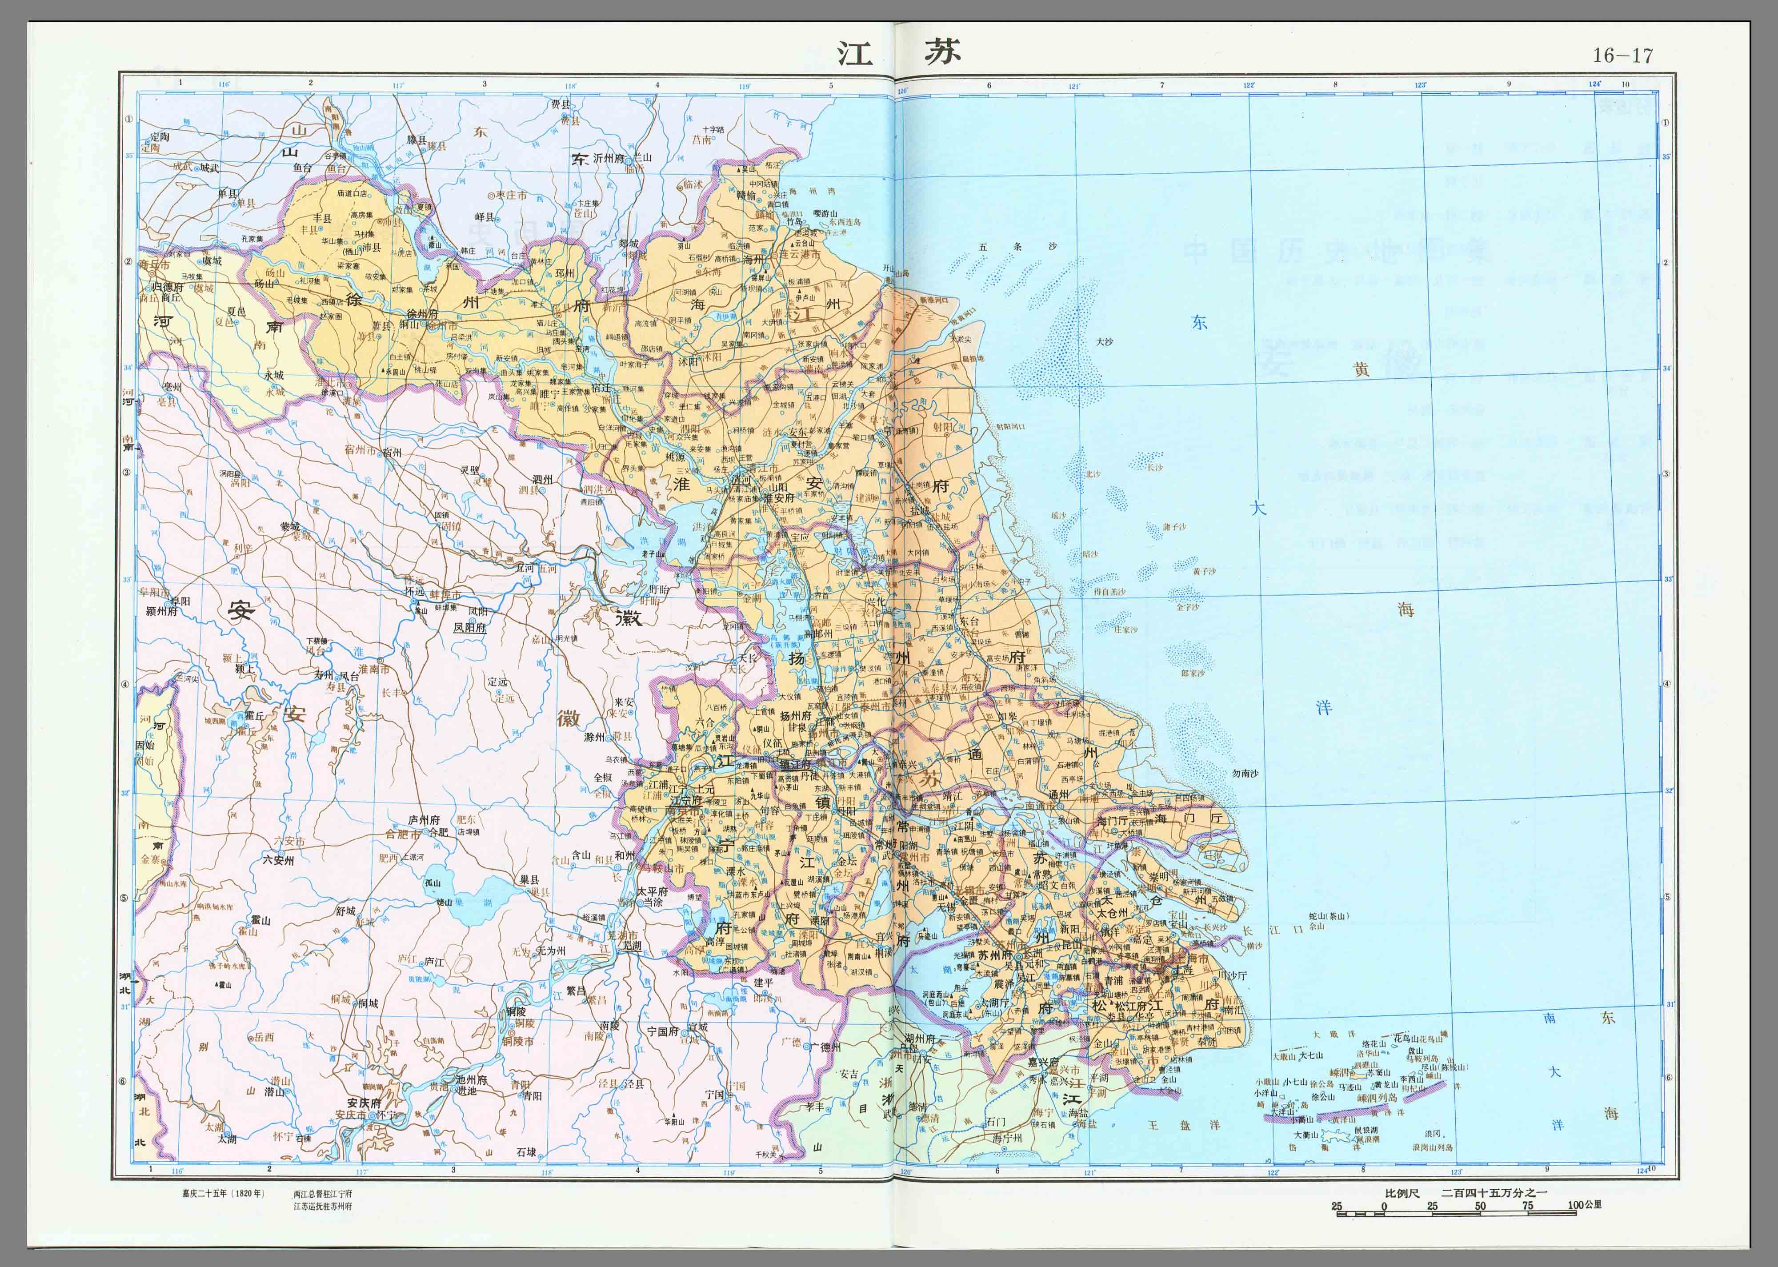Click the 比例尺 scale label text

[x=1402, y=1193]
